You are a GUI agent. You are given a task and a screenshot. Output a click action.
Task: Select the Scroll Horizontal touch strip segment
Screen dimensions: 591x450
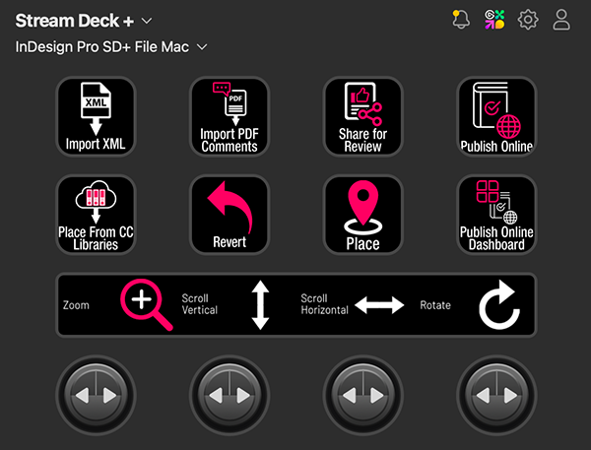356,305
